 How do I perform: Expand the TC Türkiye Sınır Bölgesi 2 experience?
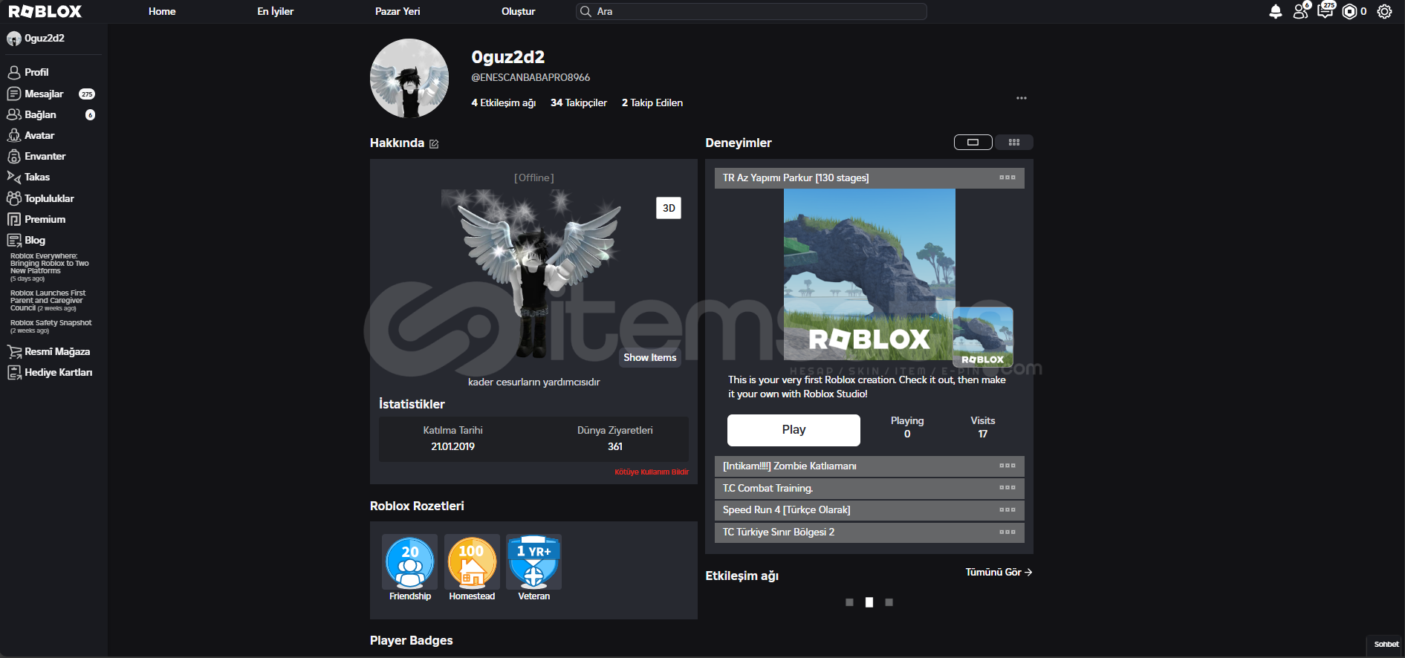(x=869, y=532)
